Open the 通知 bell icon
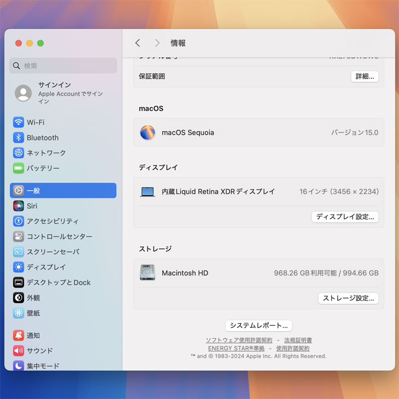The image size is (399, 399). (19, 336)
